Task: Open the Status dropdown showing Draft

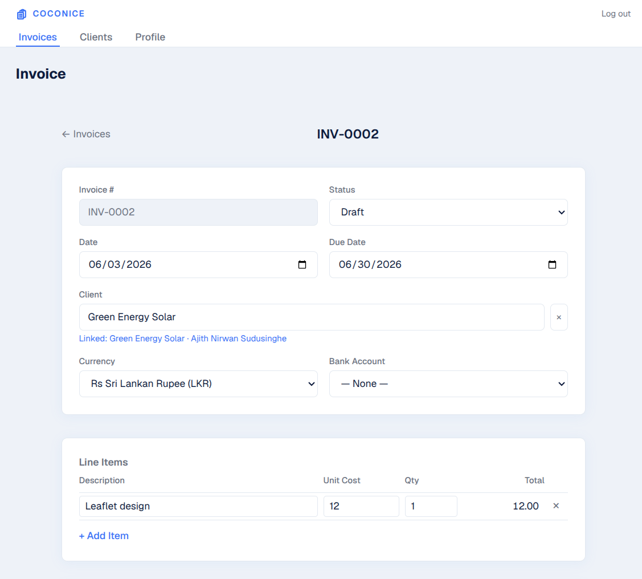Action: [448, 212]
